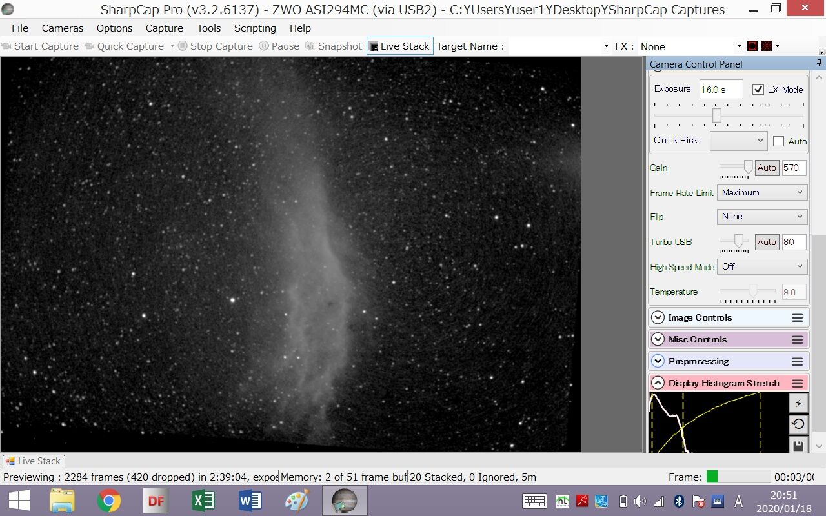Open the Cameras menu
The width and height of the screenshot is (826, 516).
click(63, 28)
